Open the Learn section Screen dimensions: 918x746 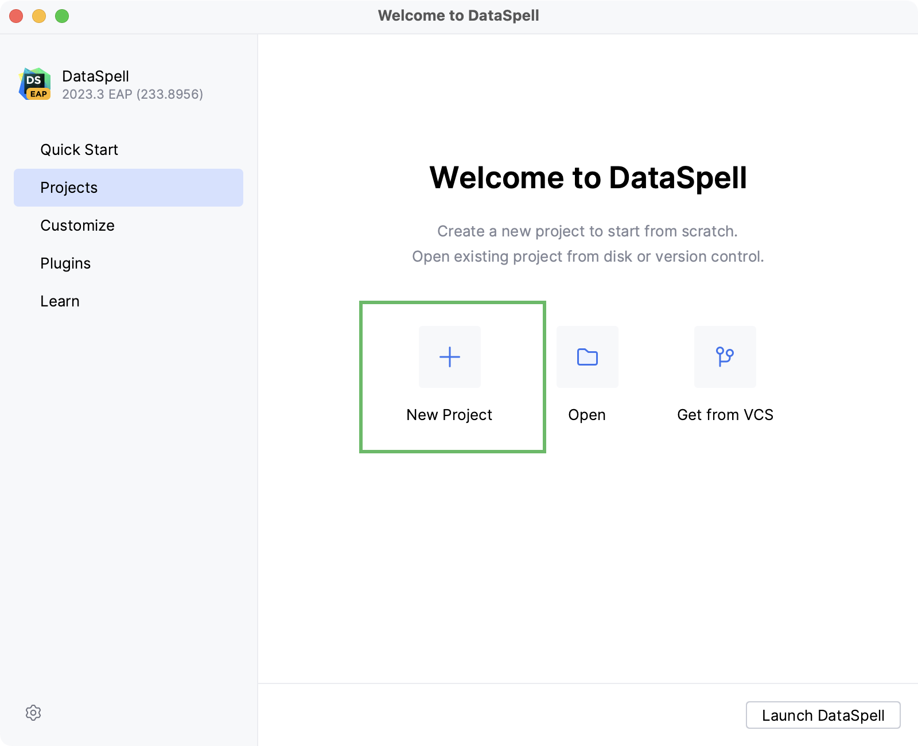click(60, 301)
